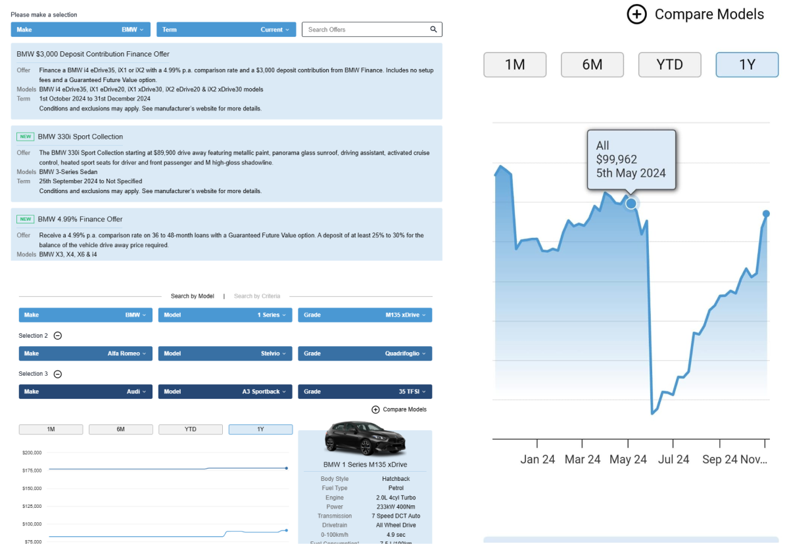
Task: Remove Selection 3 with its minus icon
Action: (58, 374)
